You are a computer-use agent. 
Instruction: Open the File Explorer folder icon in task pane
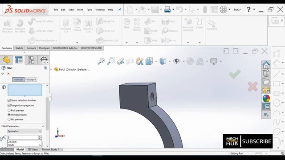(x=266, y=82)
